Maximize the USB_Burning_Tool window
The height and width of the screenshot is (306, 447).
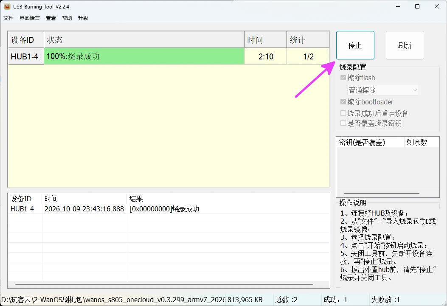point(417,6)
